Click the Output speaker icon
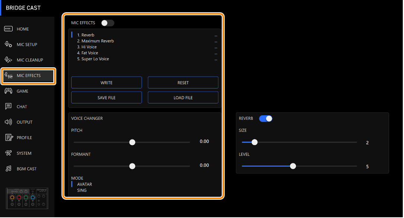 coord(8,122)
